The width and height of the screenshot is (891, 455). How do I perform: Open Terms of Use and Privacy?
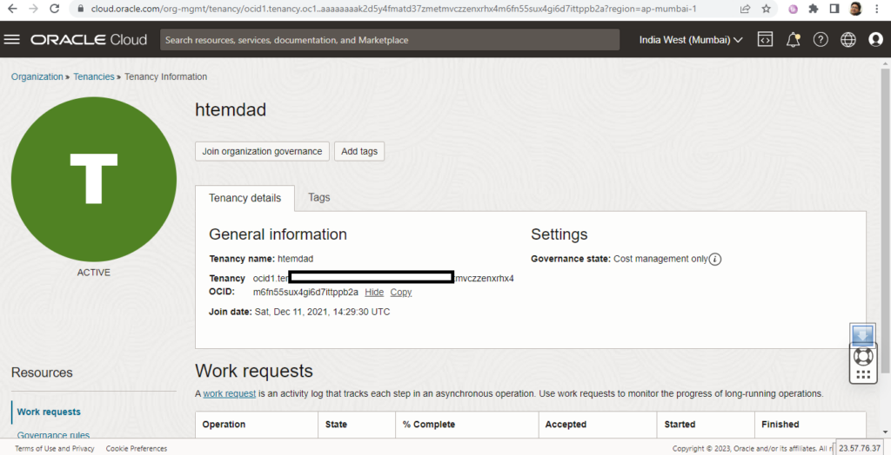[x=55, y=448]
